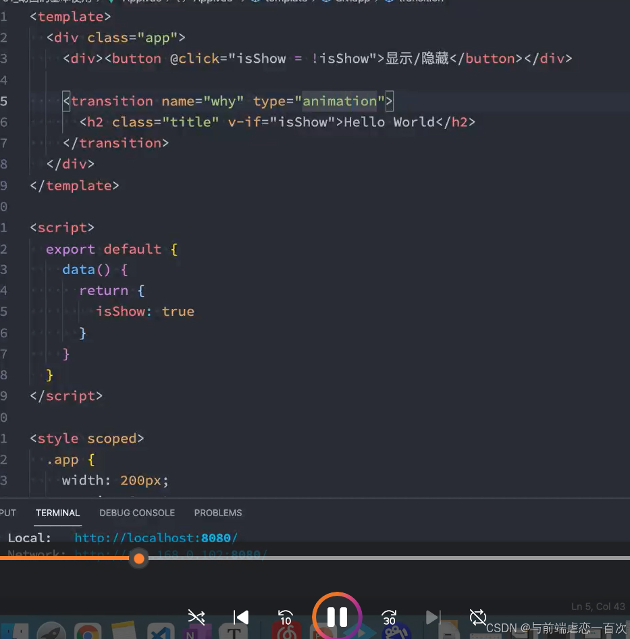Open the PROBLEMS panel tab

click(217, 513)
